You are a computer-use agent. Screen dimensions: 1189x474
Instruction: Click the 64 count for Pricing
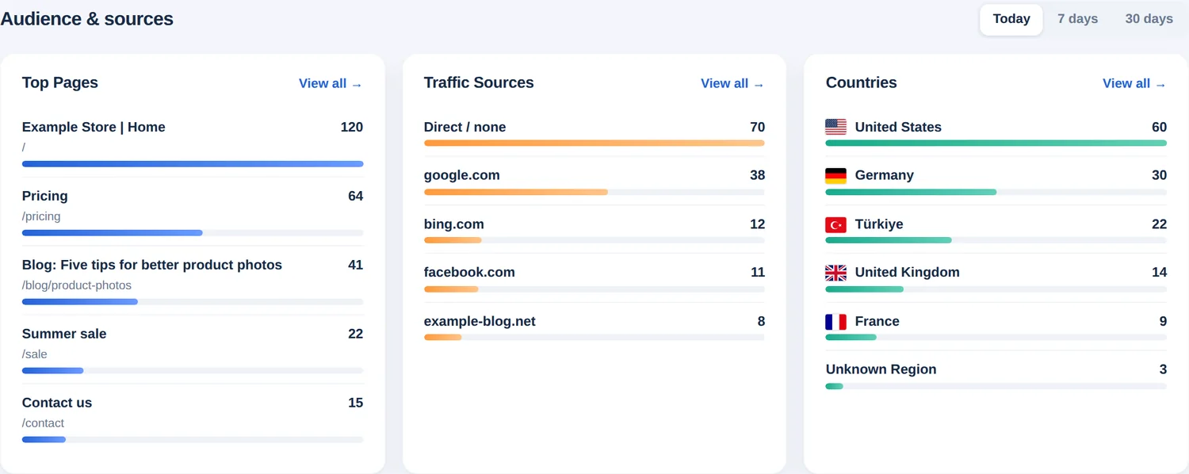356,196
